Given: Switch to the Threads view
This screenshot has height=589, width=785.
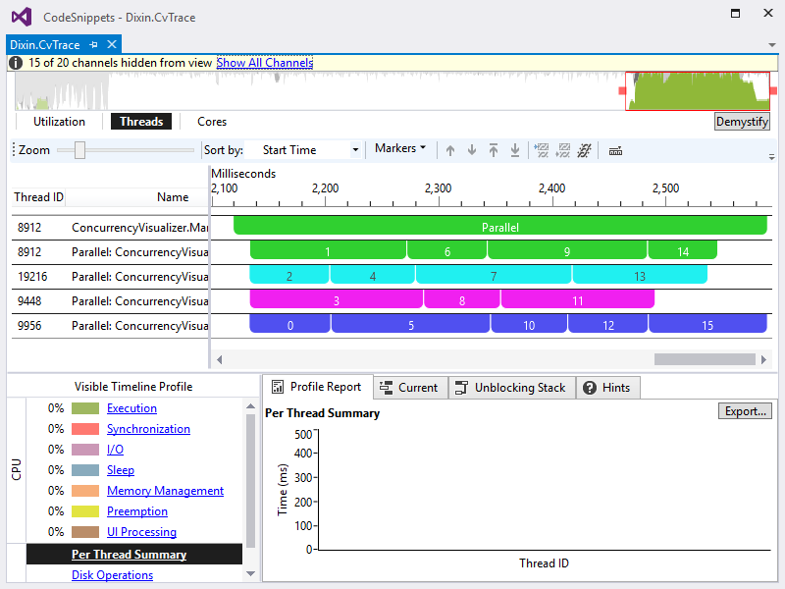Looking at the screenshot, I should tap(141, 122).
